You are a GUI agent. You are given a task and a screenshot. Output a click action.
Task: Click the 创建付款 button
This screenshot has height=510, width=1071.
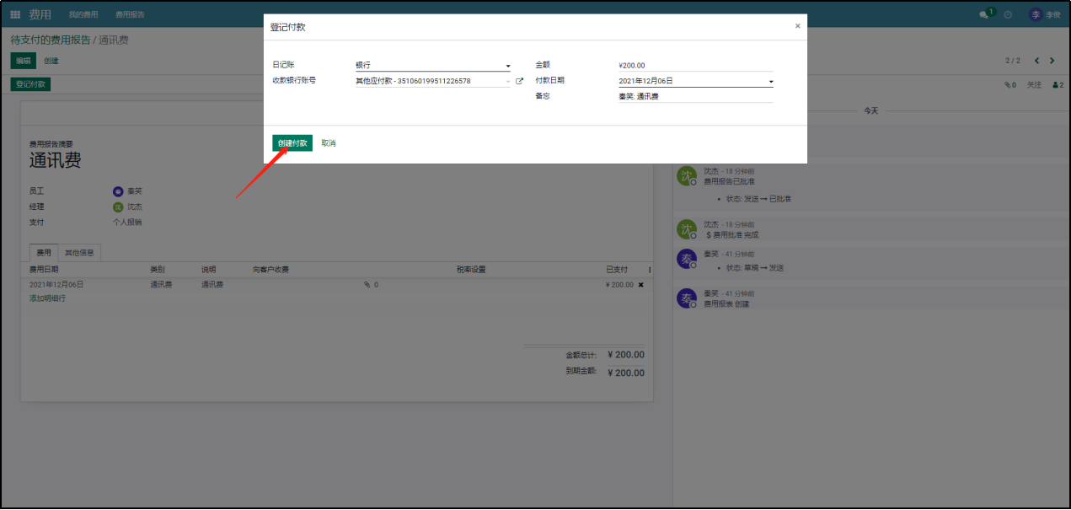(292, 143)
